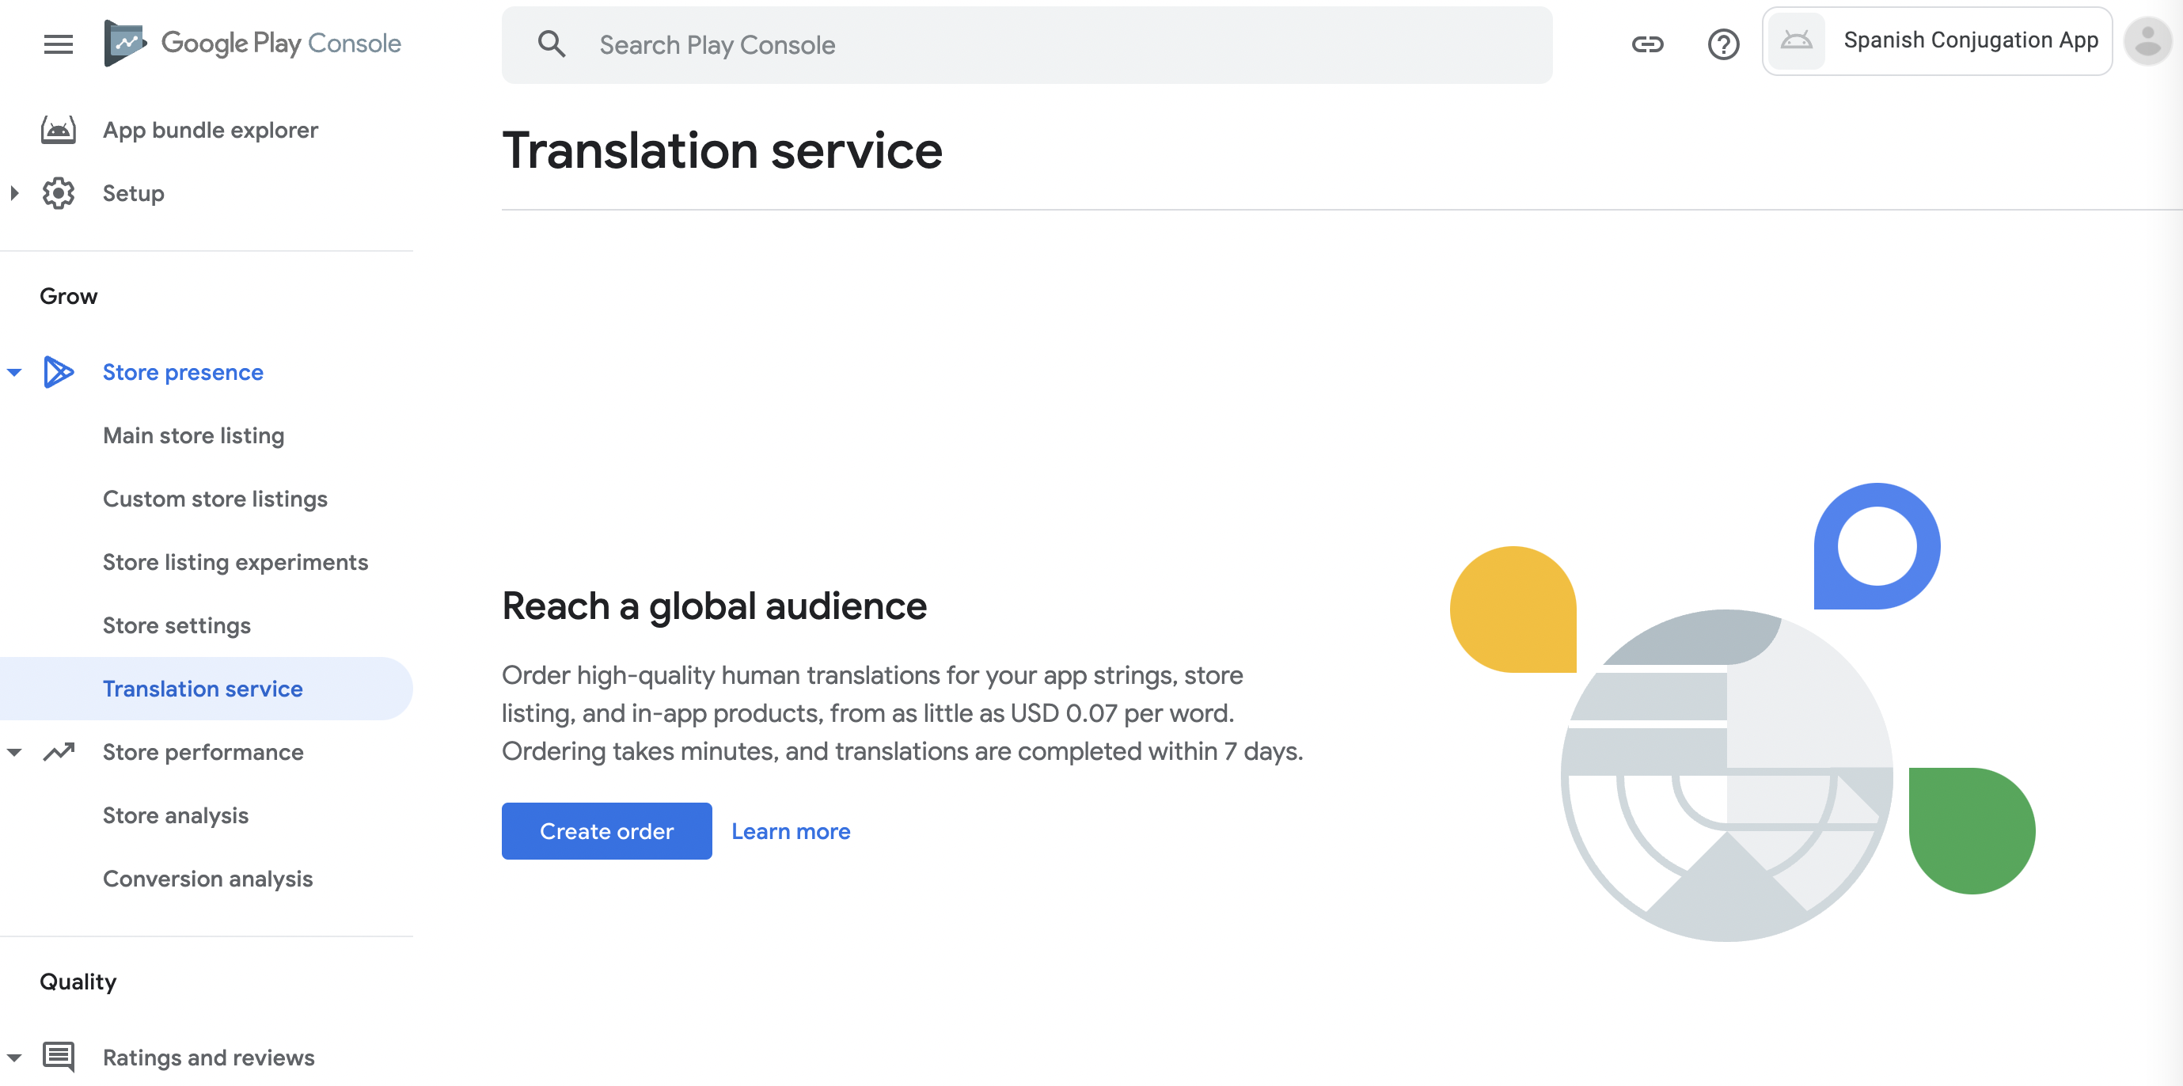
Task: Select the Conversion analysis menu item
Action: [207, 879]
